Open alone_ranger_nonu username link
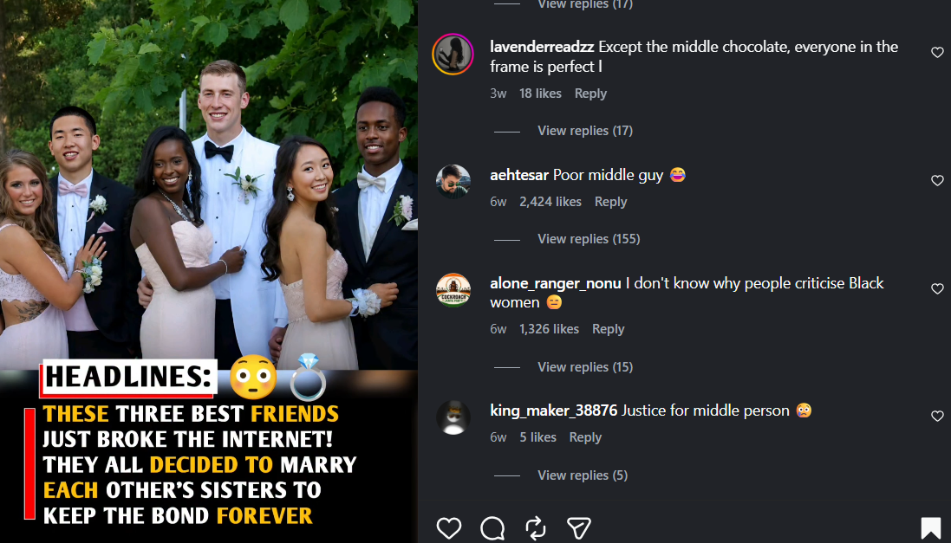 (555, 283)
